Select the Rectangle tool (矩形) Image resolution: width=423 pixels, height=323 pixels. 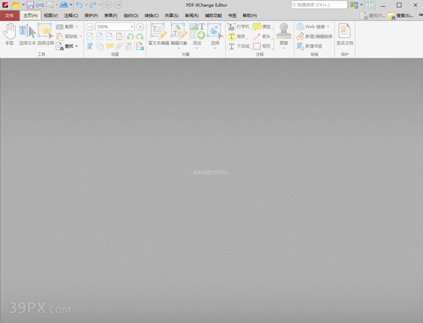click(262, 46)
